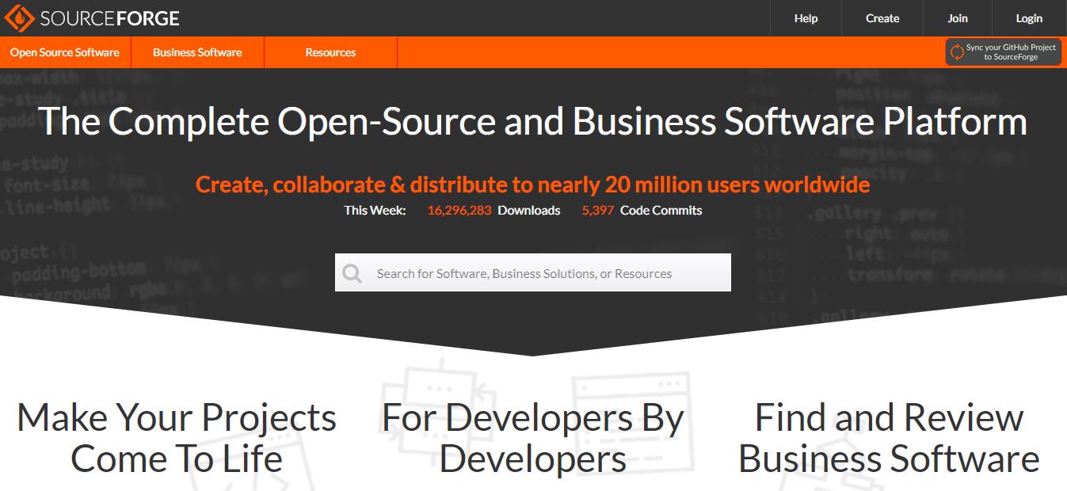Click the search magnifier icon

[x=352, y=273]
